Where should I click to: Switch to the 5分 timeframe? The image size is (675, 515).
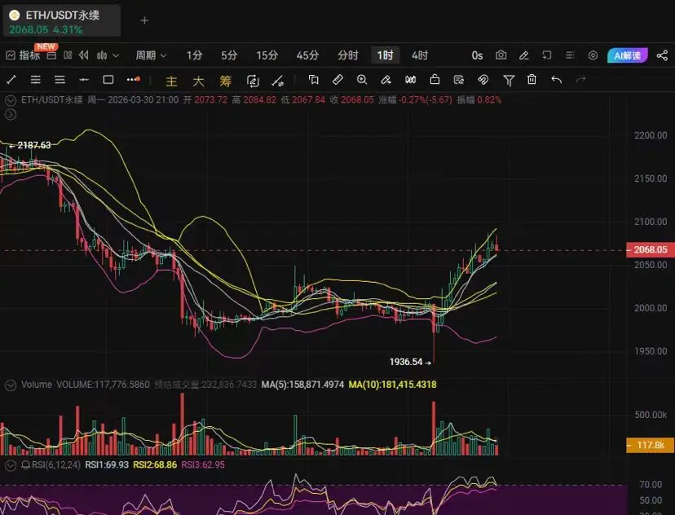(229, 55)
